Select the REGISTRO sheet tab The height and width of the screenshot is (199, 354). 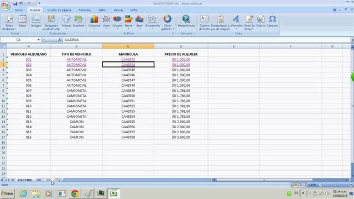[25, 180]
